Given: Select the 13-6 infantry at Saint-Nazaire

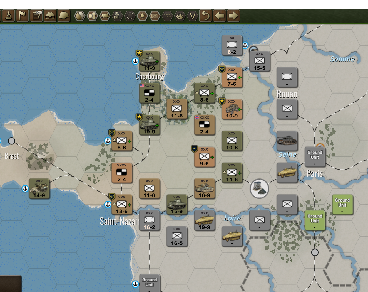Looking at the screenshot, I should (x=122, y=204).
